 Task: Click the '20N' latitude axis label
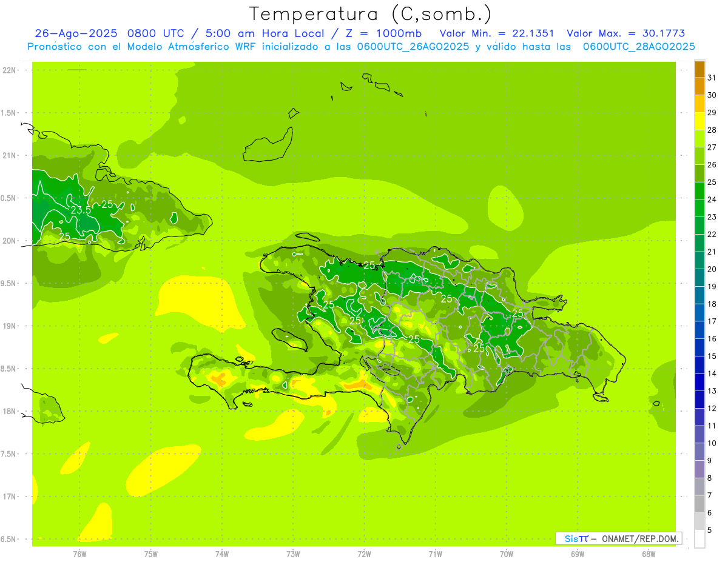pos(8,241)
